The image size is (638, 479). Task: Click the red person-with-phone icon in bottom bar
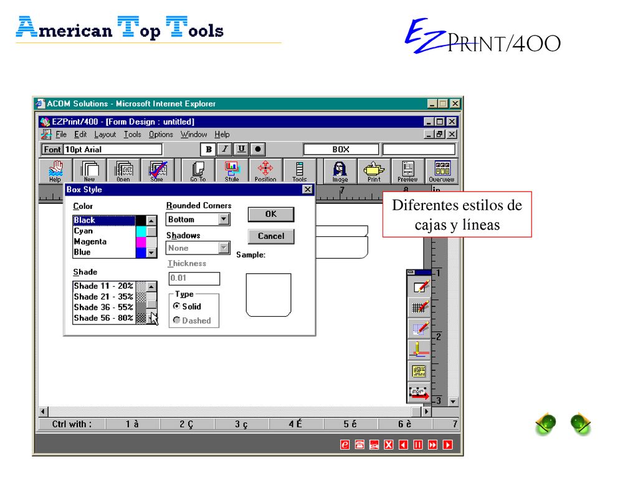[374, 444]
